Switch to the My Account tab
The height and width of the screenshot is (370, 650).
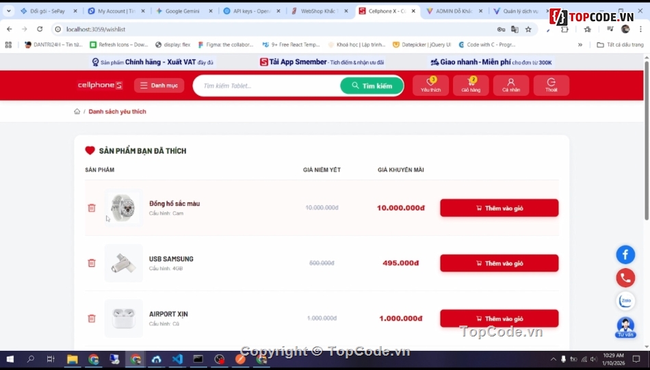116,11
